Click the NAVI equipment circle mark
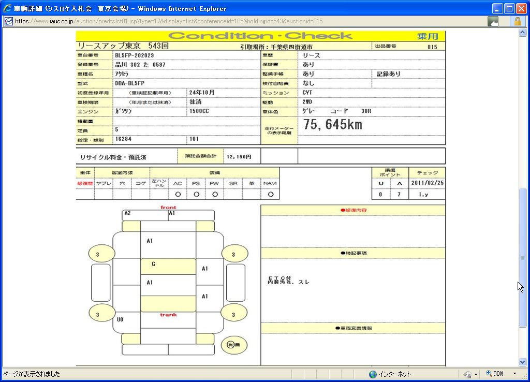 tap(270, 195)
